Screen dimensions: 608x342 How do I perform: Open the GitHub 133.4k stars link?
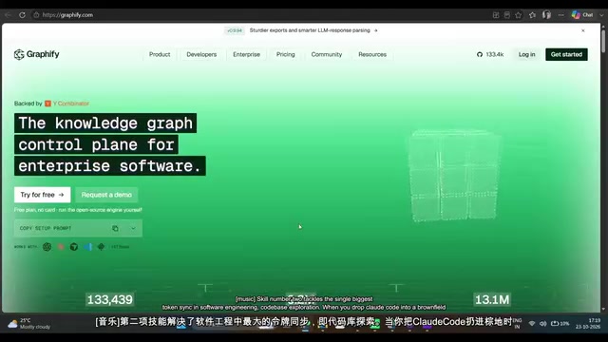click(x=490, y=55)
